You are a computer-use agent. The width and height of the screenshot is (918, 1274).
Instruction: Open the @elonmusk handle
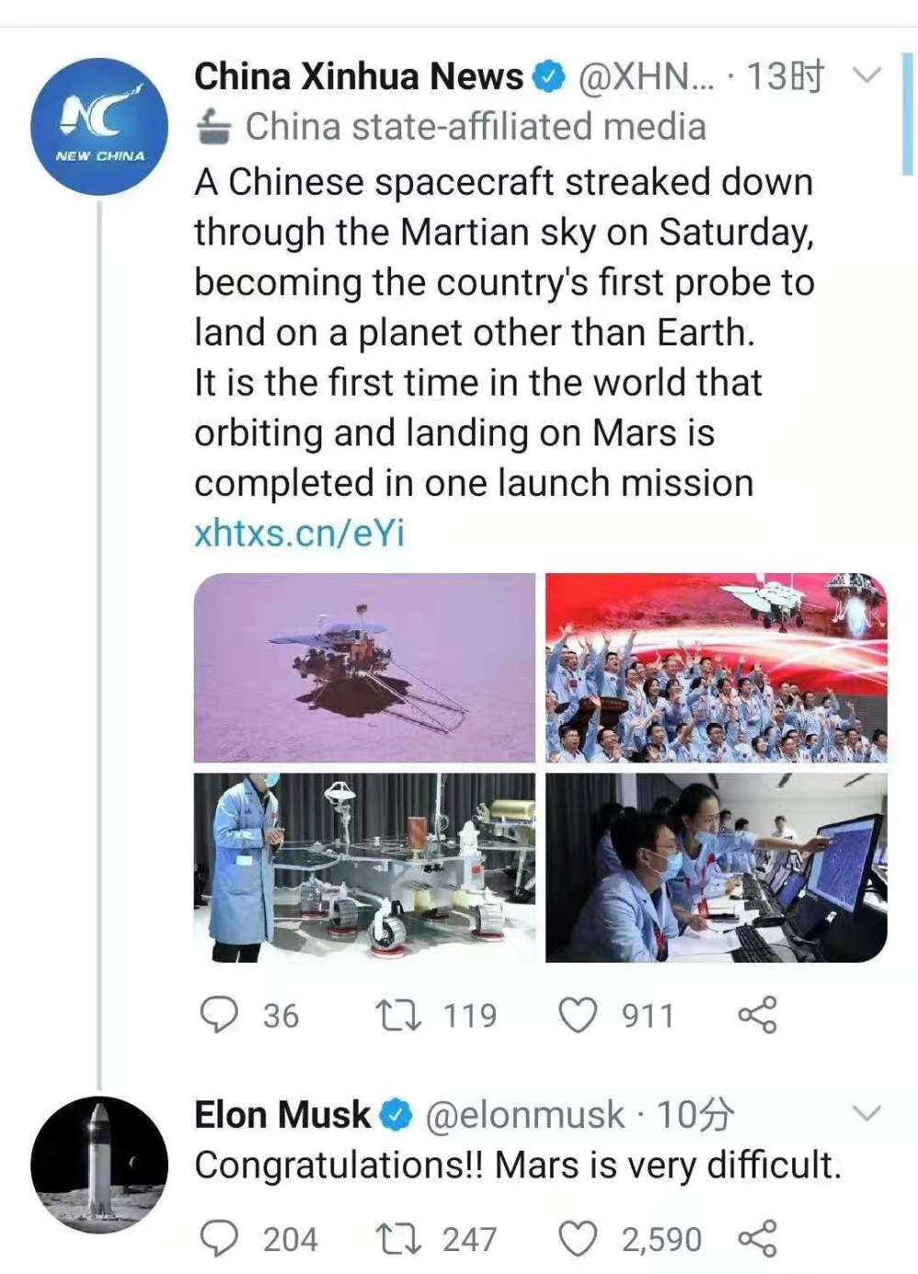click(x=525, y=1115)
